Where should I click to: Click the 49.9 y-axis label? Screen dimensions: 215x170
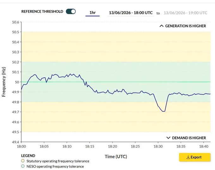(15, 92)
